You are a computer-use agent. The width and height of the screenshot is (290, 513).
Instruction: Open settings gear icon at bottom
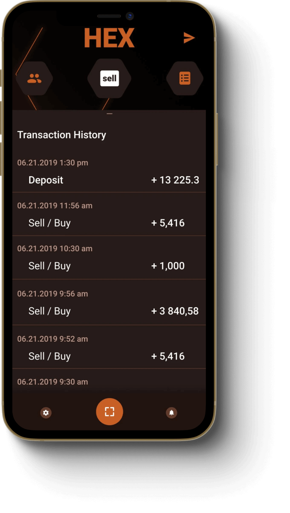46,412
